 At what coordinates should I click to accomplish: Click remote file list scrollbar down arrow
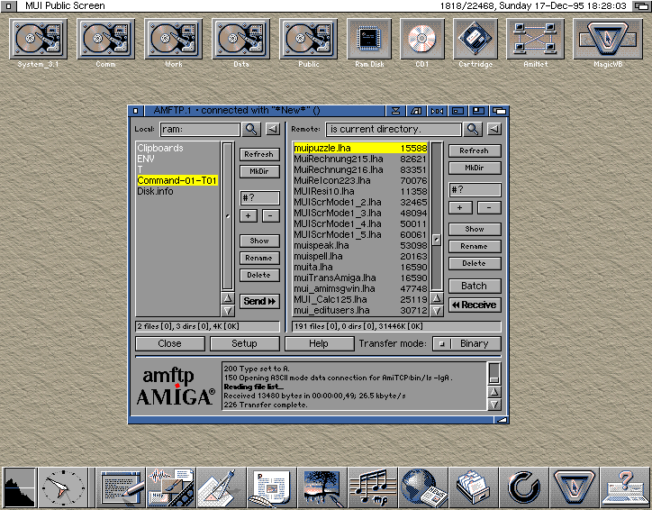(x=436, y=309)
